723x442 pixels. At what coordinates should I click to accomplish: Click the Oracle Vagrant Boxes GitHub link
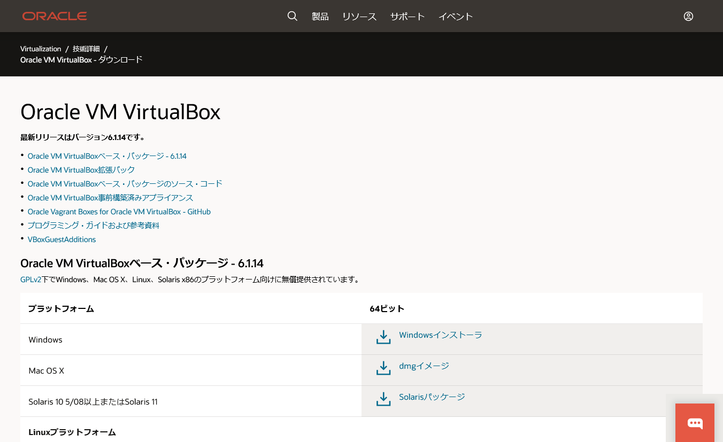(x=119, y=211)
